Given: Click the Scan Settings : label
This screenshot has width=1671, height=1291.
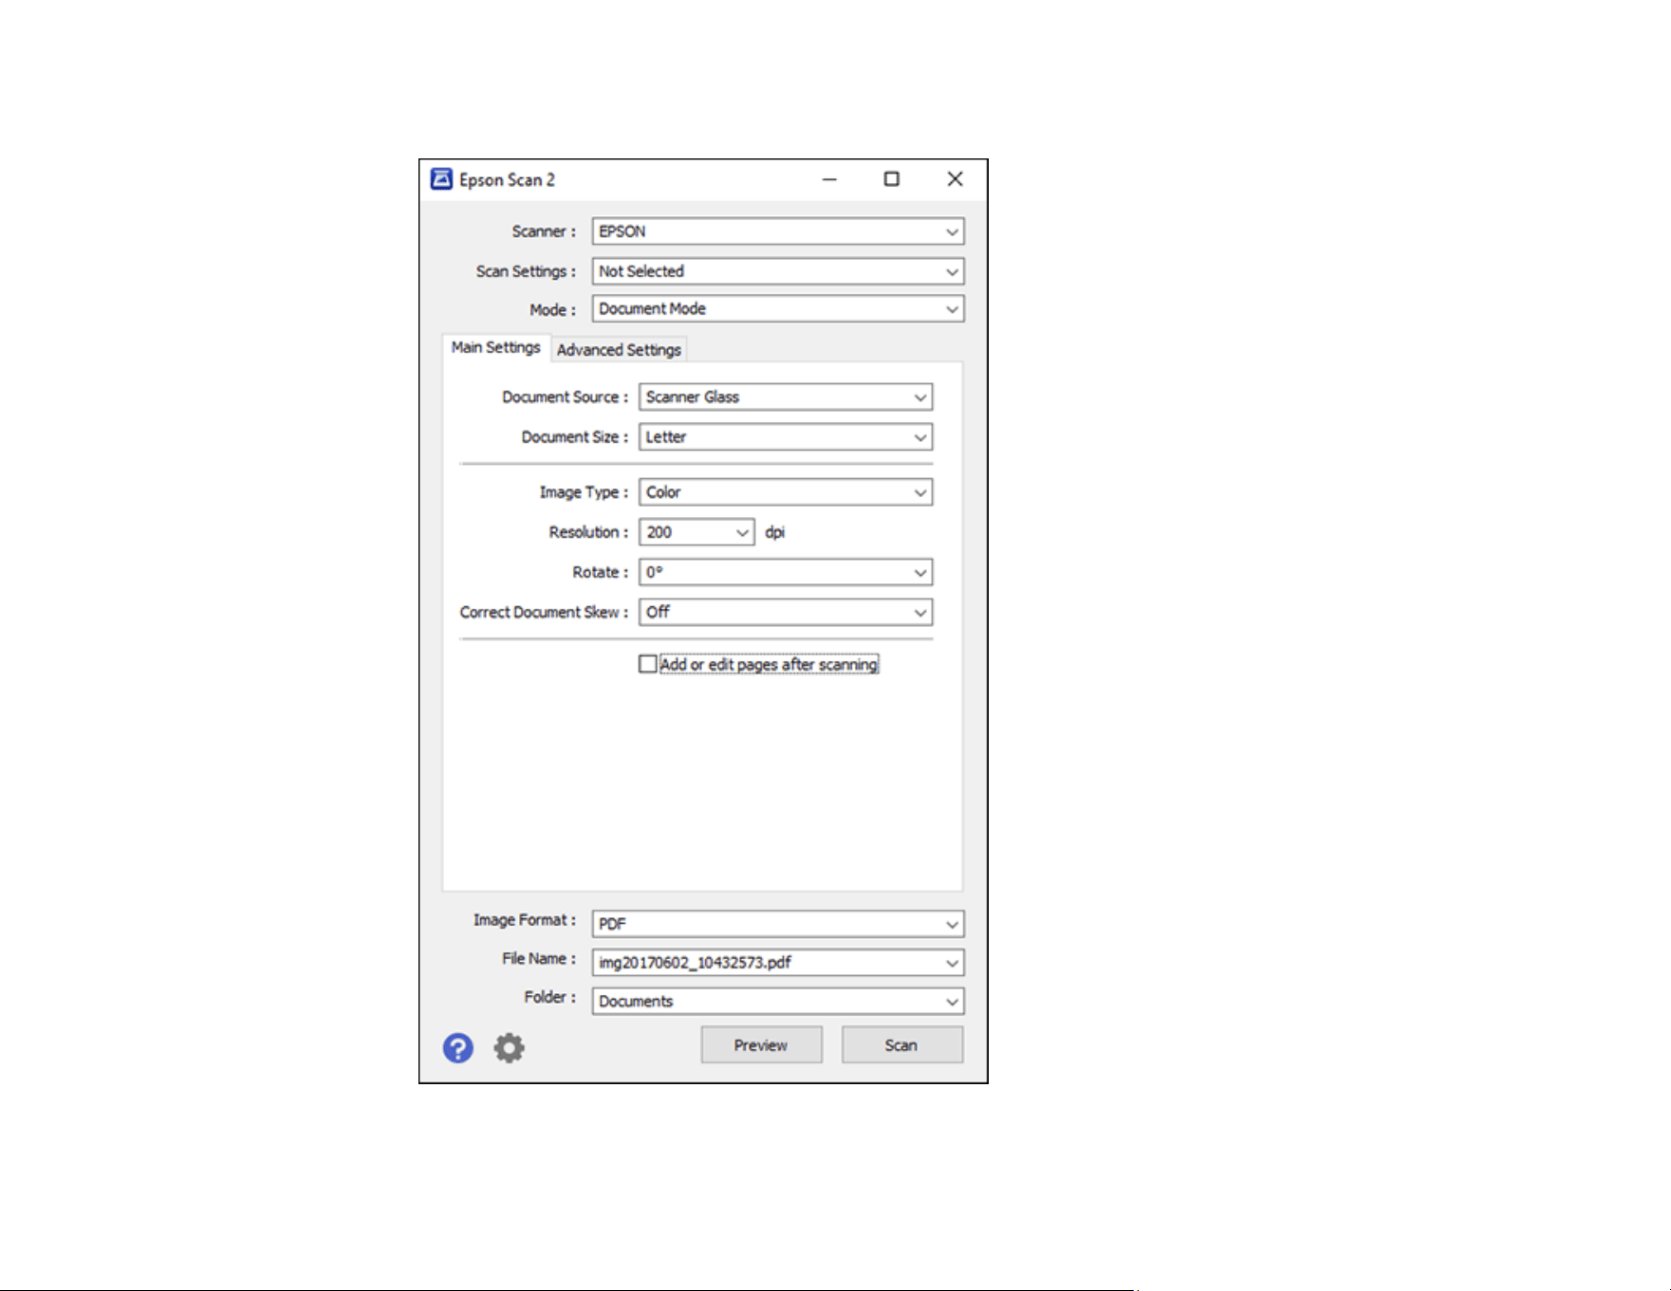Looking at the screenshot, I should click(x=526, y=271).
